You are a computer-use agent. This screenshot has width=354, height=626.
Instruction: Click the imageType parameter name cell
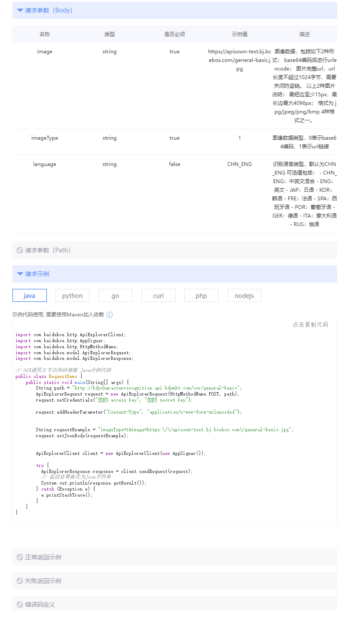[45, 138]
